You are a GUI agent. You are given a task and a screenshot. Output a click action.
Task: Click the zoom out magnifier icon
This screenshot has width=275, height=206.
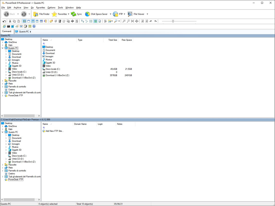click(x=128, y=21)
